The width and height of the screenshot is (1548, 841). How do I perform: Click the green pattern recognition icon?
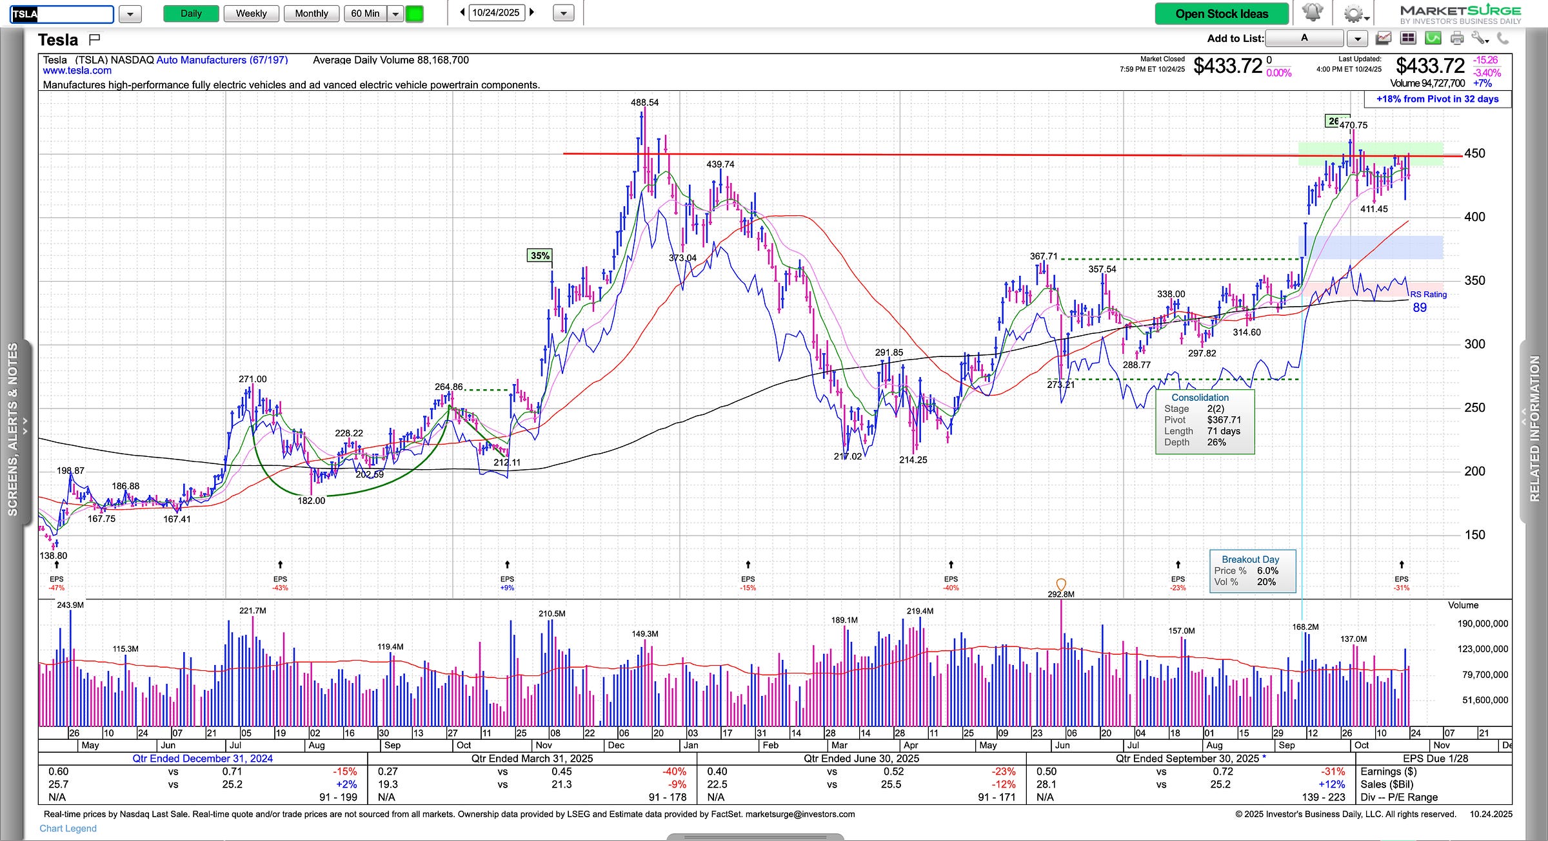(x=1433, y=39)
